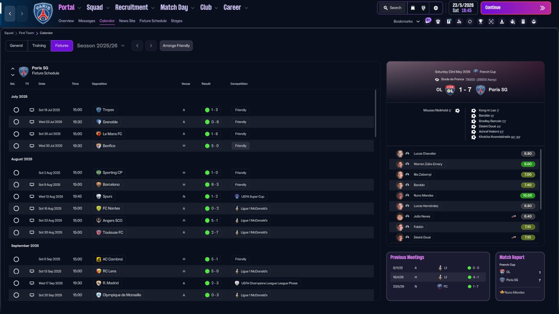Click the player search shortcut icon
This screenshot has height=314, width=559.
(x=459, y=21)
